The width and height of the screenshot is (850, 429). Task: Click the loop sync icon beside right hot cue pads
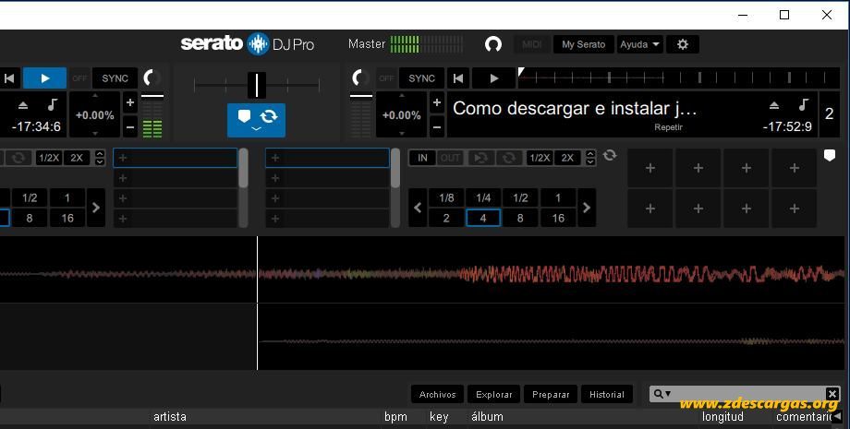610,155
